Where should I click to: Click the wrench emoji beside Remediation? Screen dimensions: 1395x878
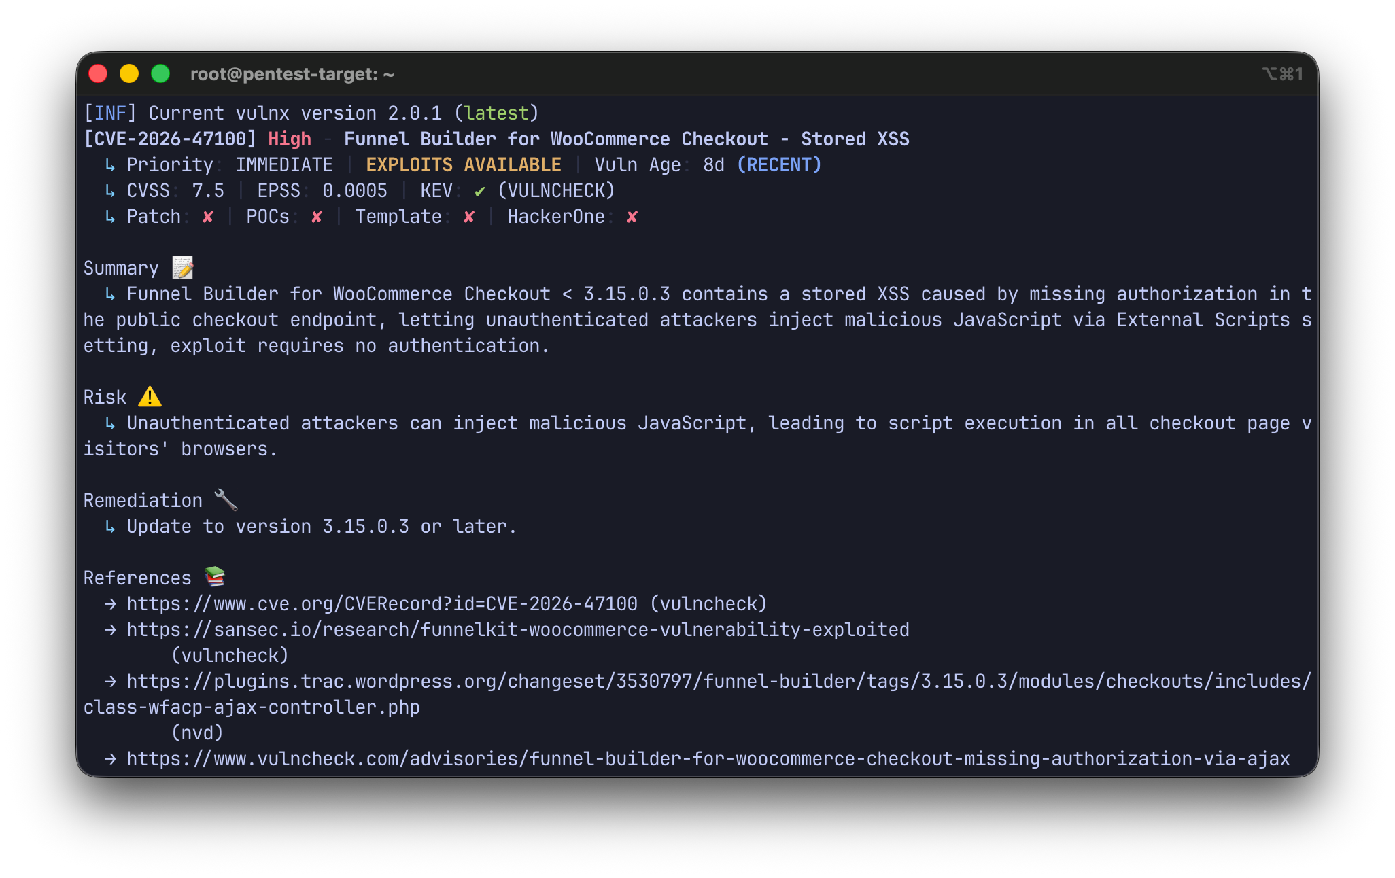[226, 500]
